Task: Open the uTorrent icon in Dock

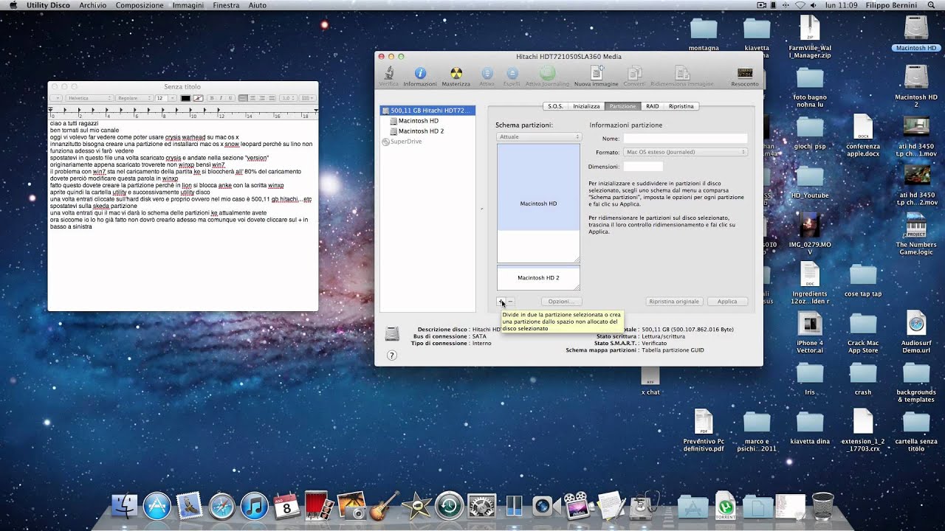Action: coord(725,506)
